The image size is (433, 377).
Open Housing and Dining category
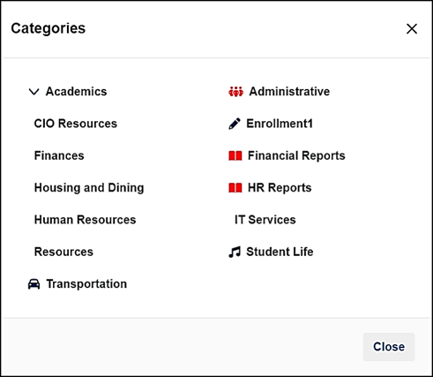[x=89, y=188]
